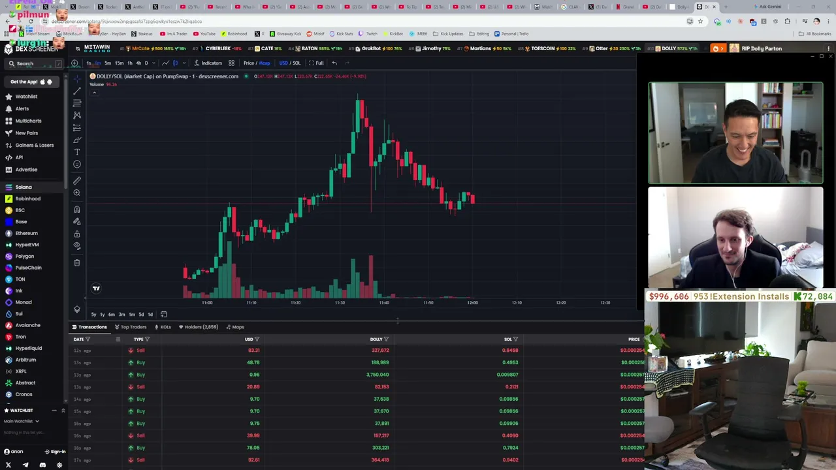Toggle stay in drawing mode

(x=77, y=222)
